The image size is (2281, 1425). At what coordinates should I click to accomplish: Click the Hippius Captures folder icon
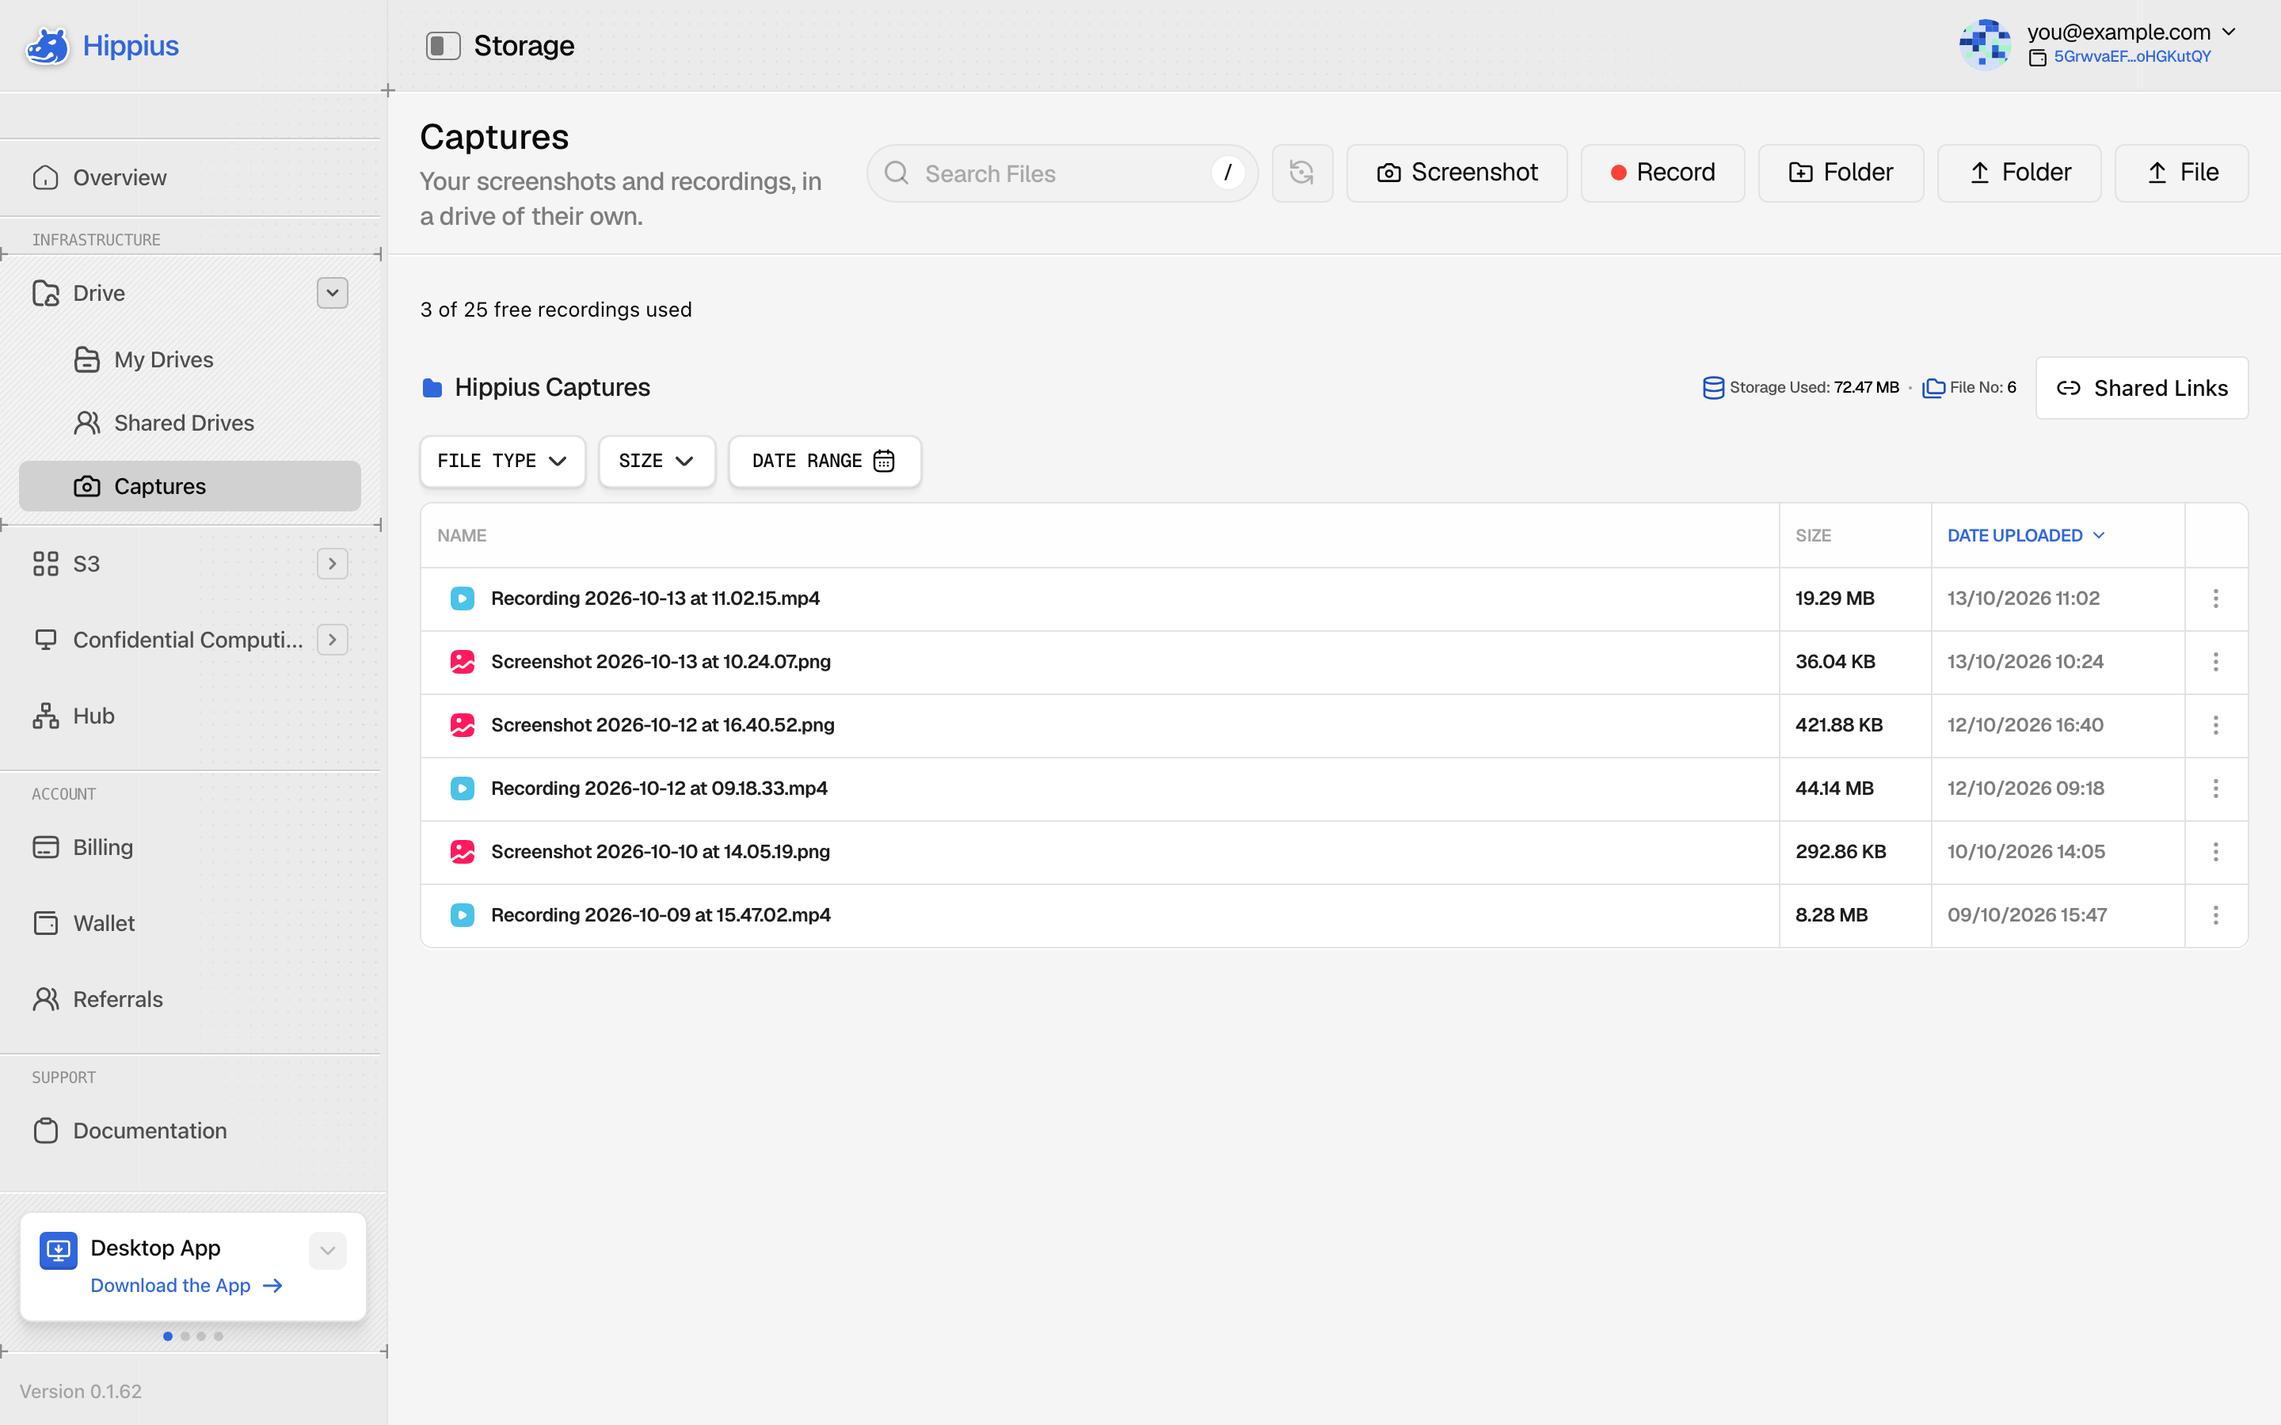432,387
